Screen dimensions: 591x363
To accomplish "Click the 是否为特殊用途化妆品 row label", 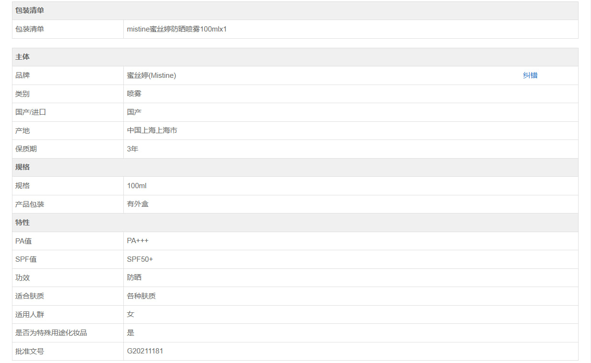I will (51, 333).
